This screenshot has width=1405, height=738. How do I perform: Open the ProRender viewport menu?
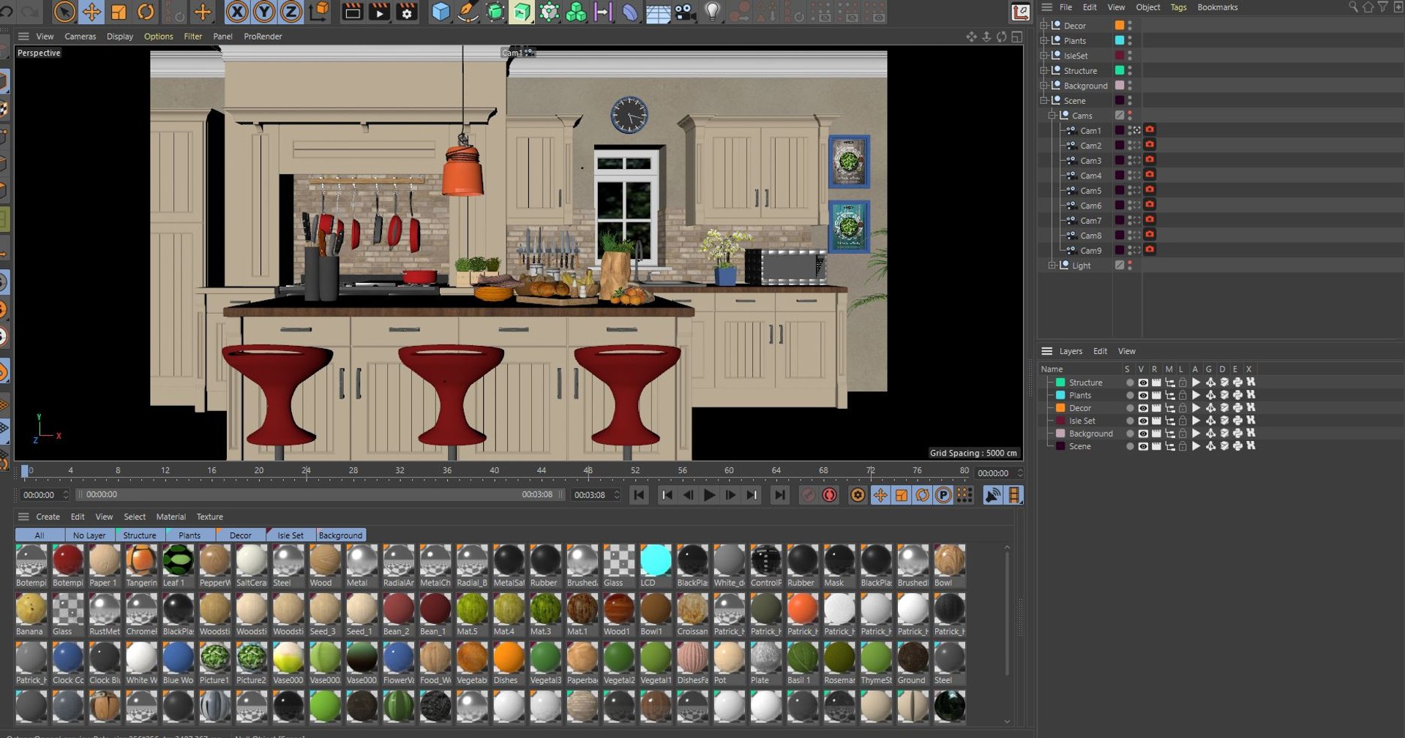263,37
